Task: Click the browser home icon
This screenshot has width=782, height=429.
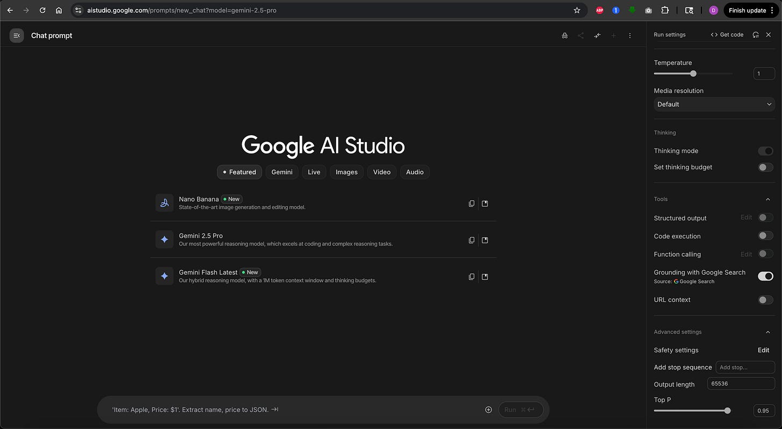Action: (x=59, y=10)
